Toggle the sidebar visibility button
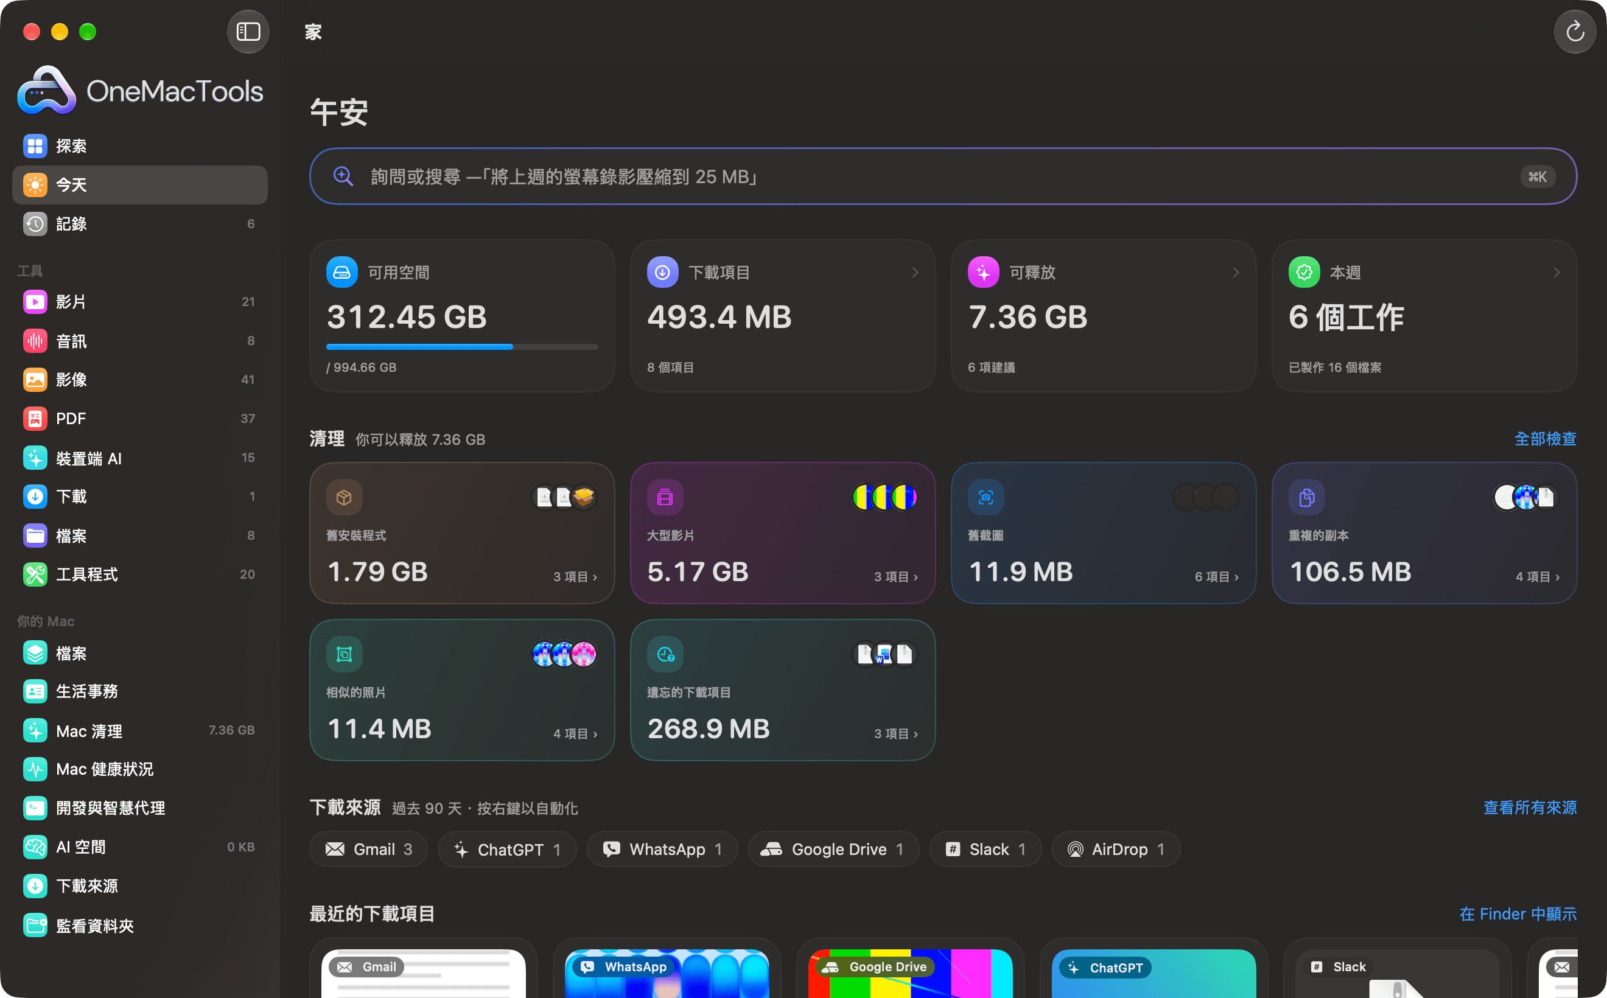 click(x=248, y=32)
